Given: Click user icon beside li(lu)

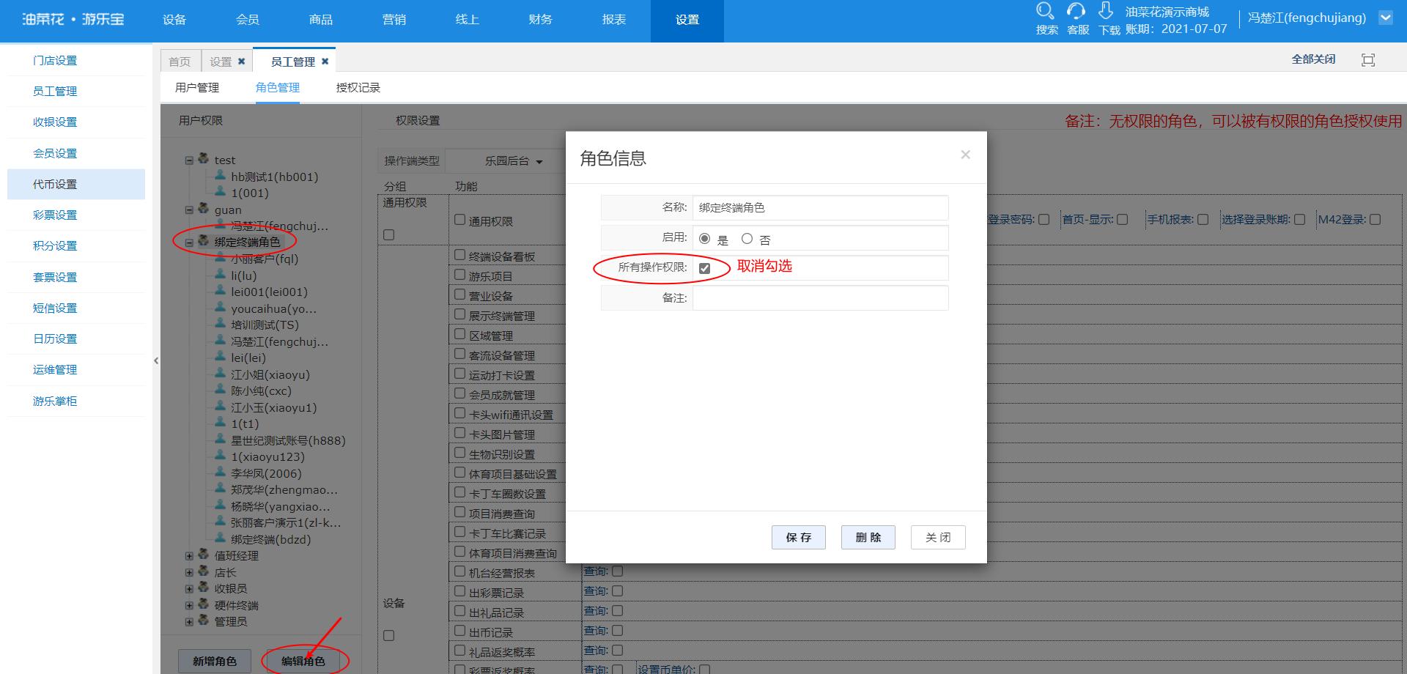Looking at the screenshot, I should (x=220, y=275).
